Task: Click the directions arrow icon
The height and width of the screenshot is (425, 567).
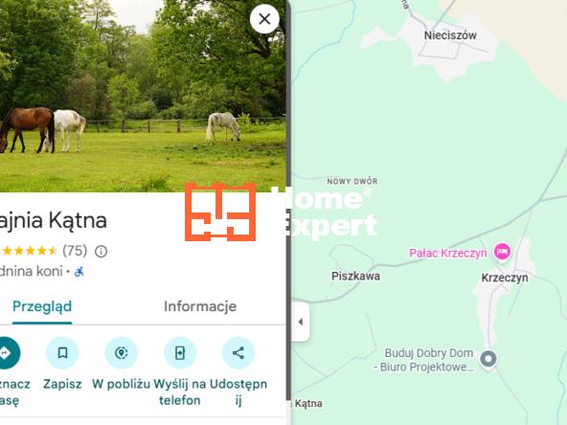Action: point(6,352)
